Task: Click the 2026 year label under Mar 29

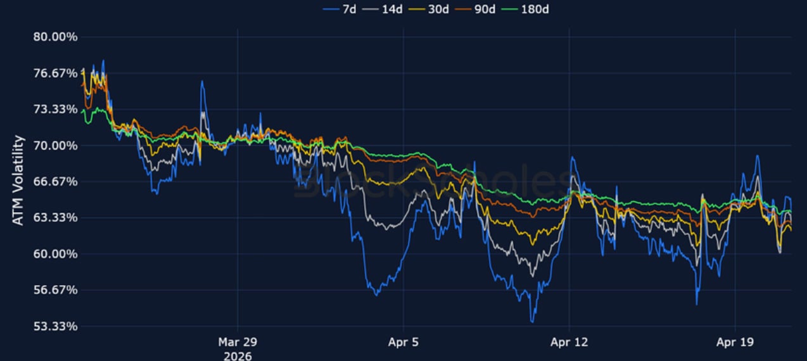Action: coord(238,356)
